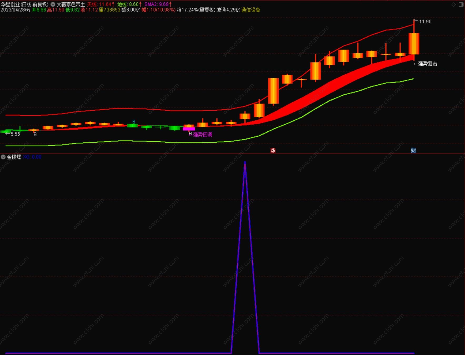Click the opening price 开9.96
465x355 pixels.
[39, 10]
